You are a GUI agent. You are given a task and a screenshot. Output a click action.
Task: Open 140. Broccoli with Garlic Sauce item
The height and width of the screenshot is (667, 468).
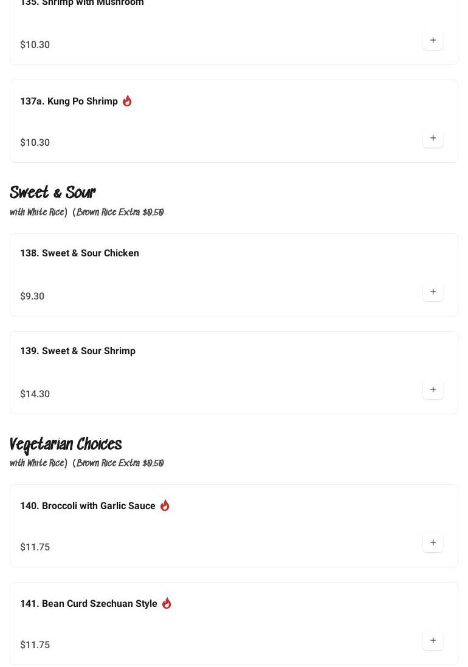tap(88, 506)
